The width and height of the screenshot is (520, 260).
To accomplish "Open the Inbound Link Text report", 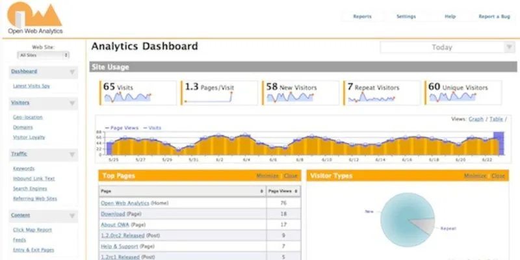I will coord(34,178).
